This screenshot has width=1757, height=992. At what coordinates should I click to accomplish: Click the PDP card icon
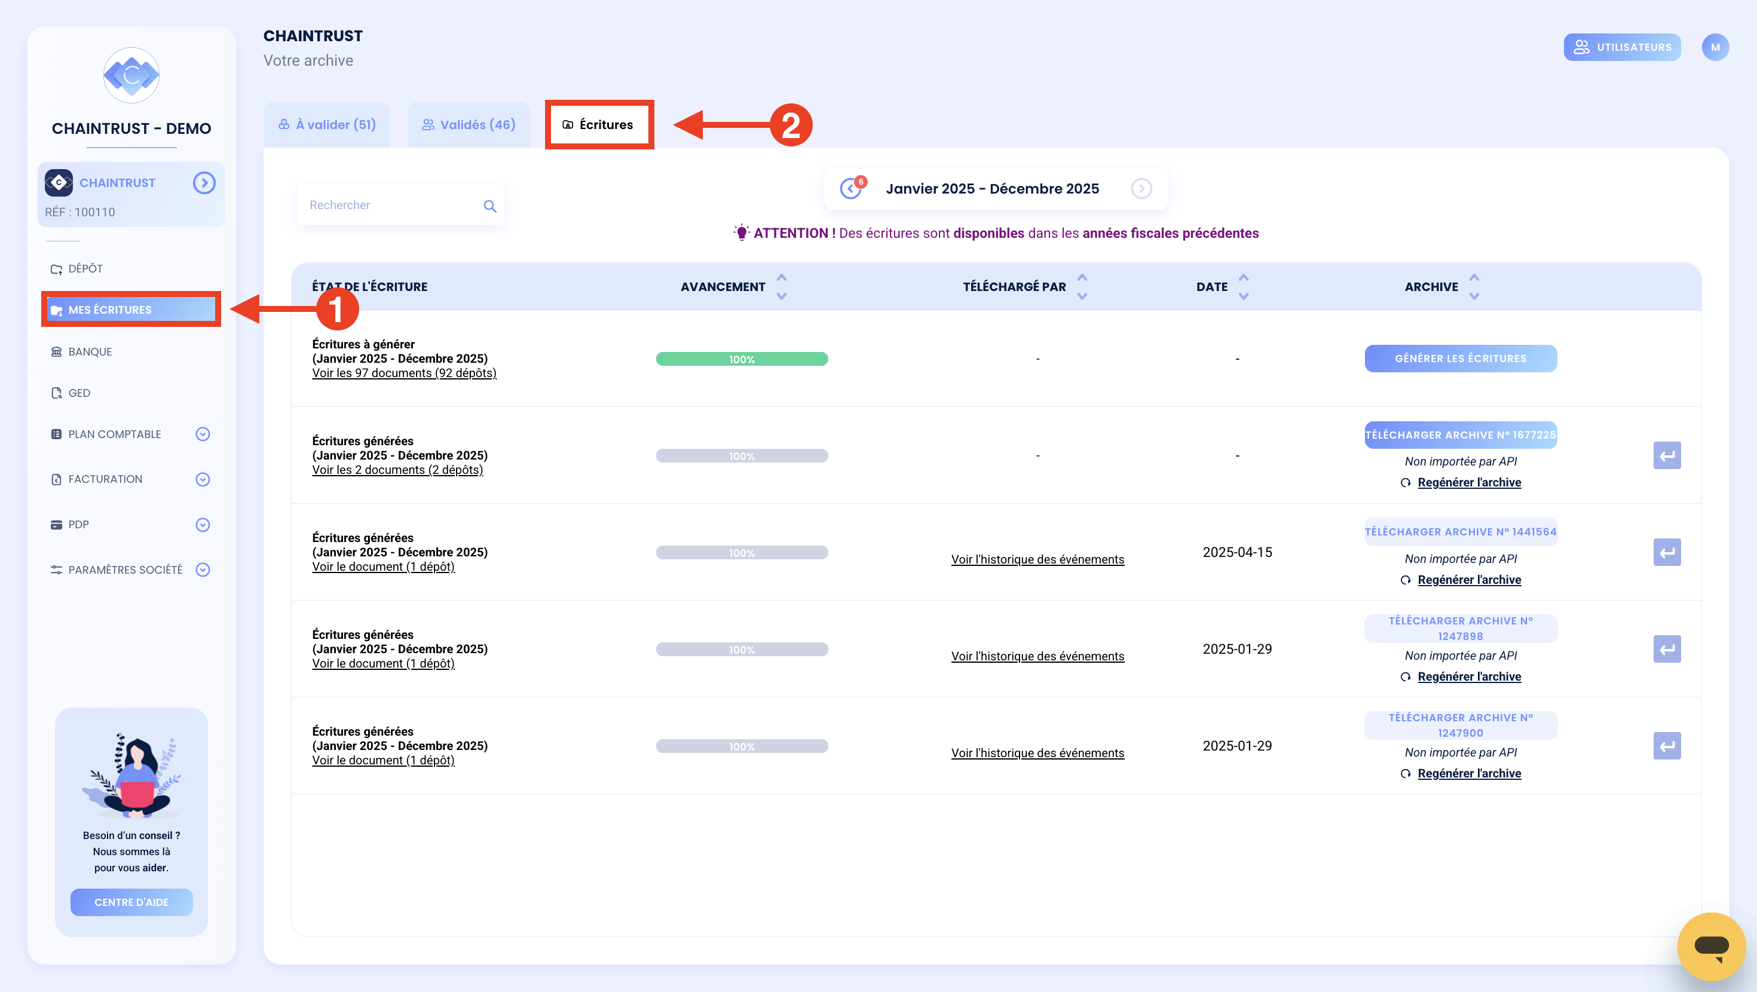[x=57, y=525]
